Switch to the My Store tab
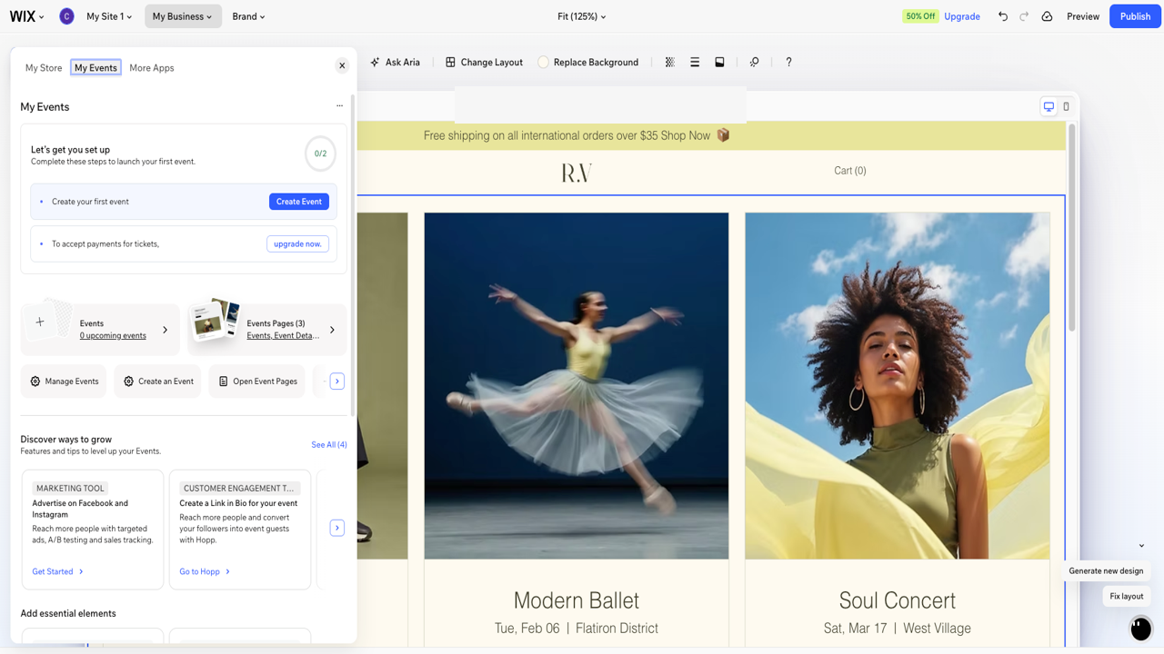The image size is (1164, 654). pyautogui.click(x=44, y=68)
